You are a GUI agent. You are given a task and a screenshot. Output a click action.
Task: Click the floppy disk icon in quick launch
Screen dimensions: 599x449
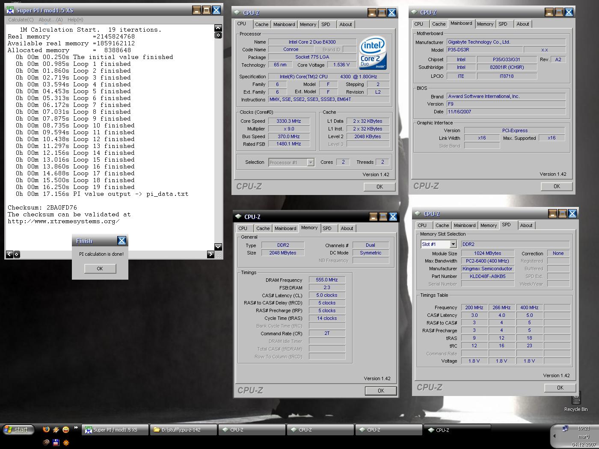click(x=56, y=443)
